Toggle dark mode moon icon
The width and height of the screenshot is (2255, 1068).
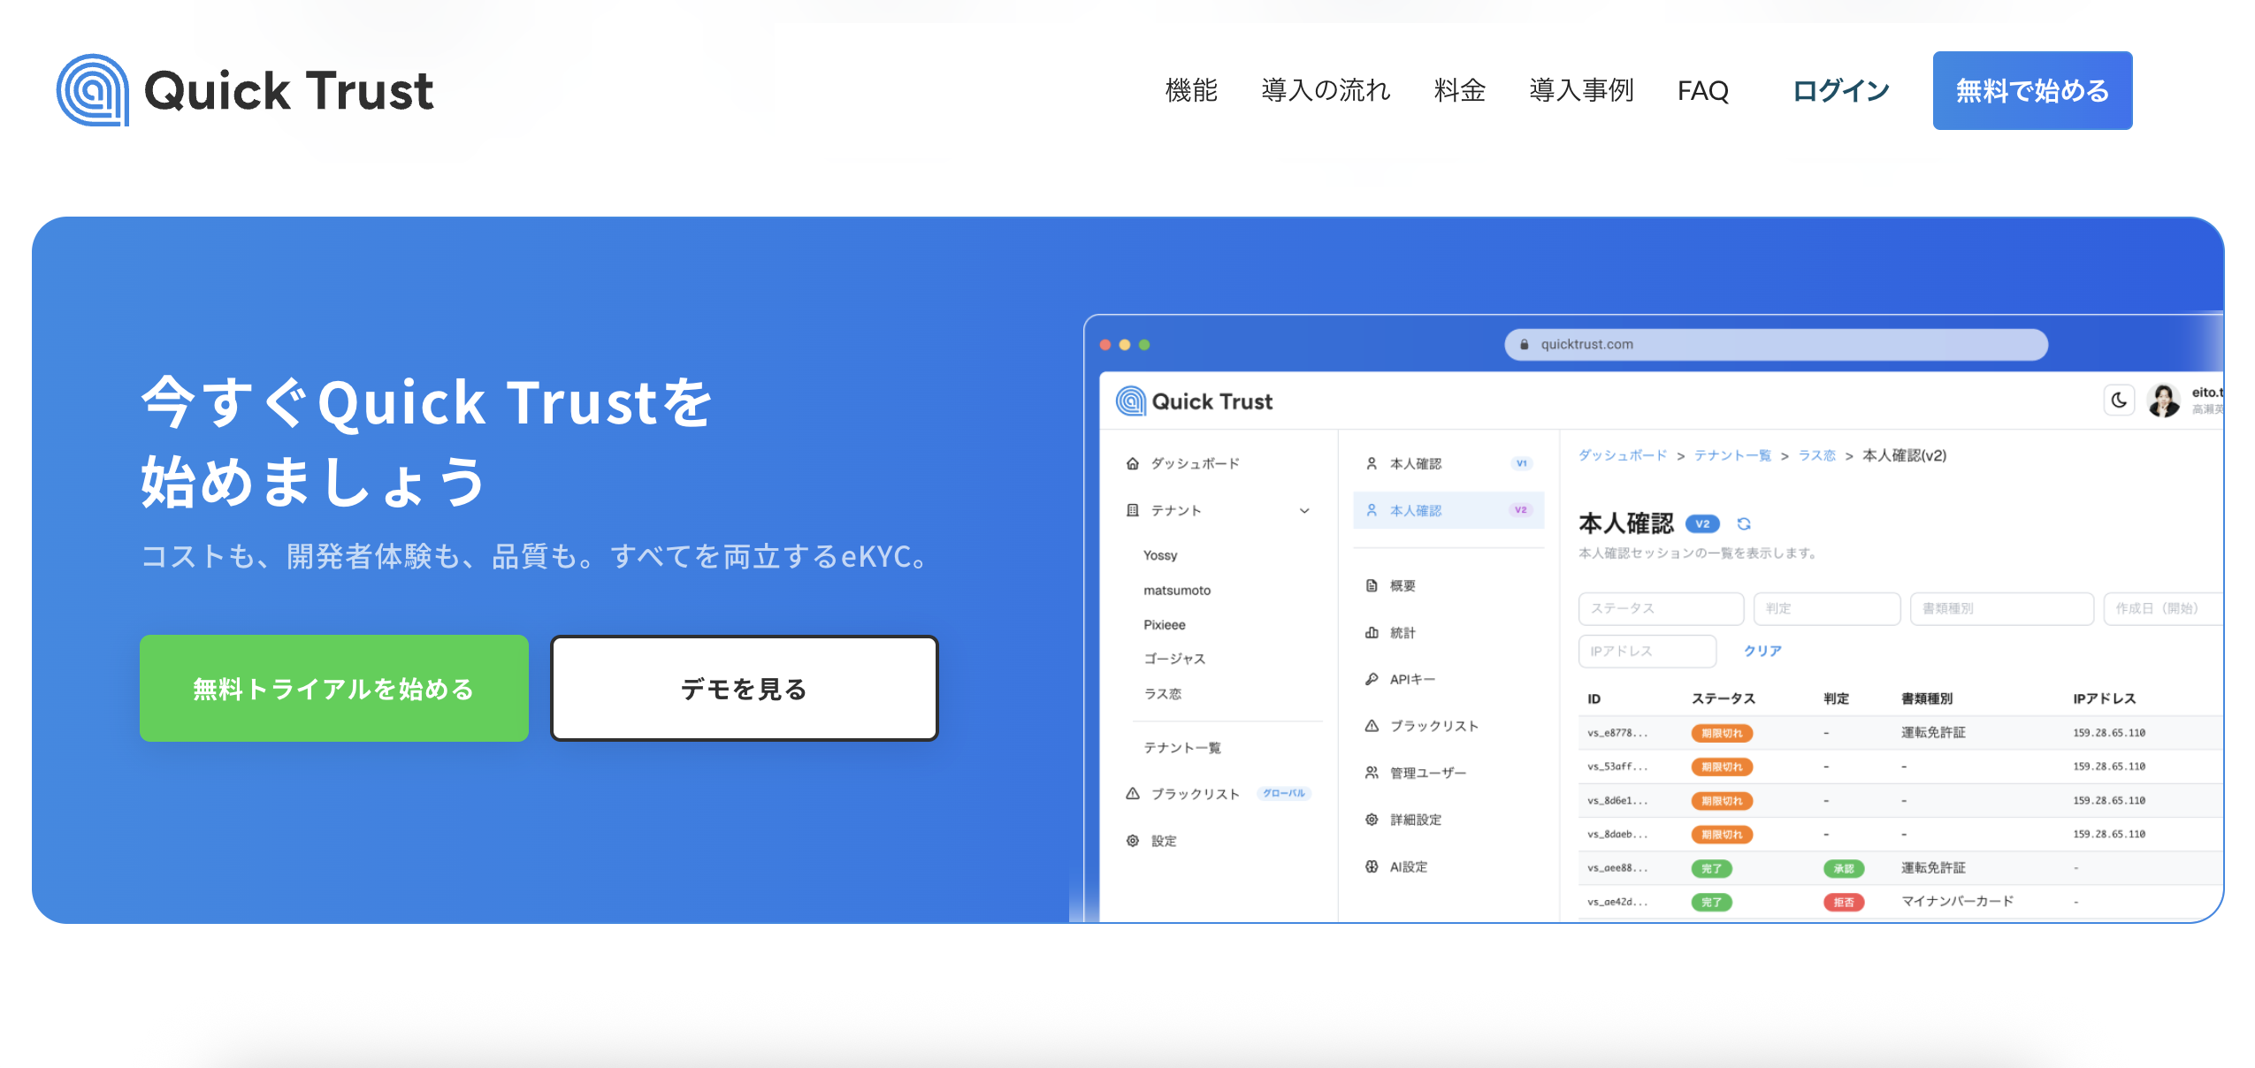[x=2119, y=400]
